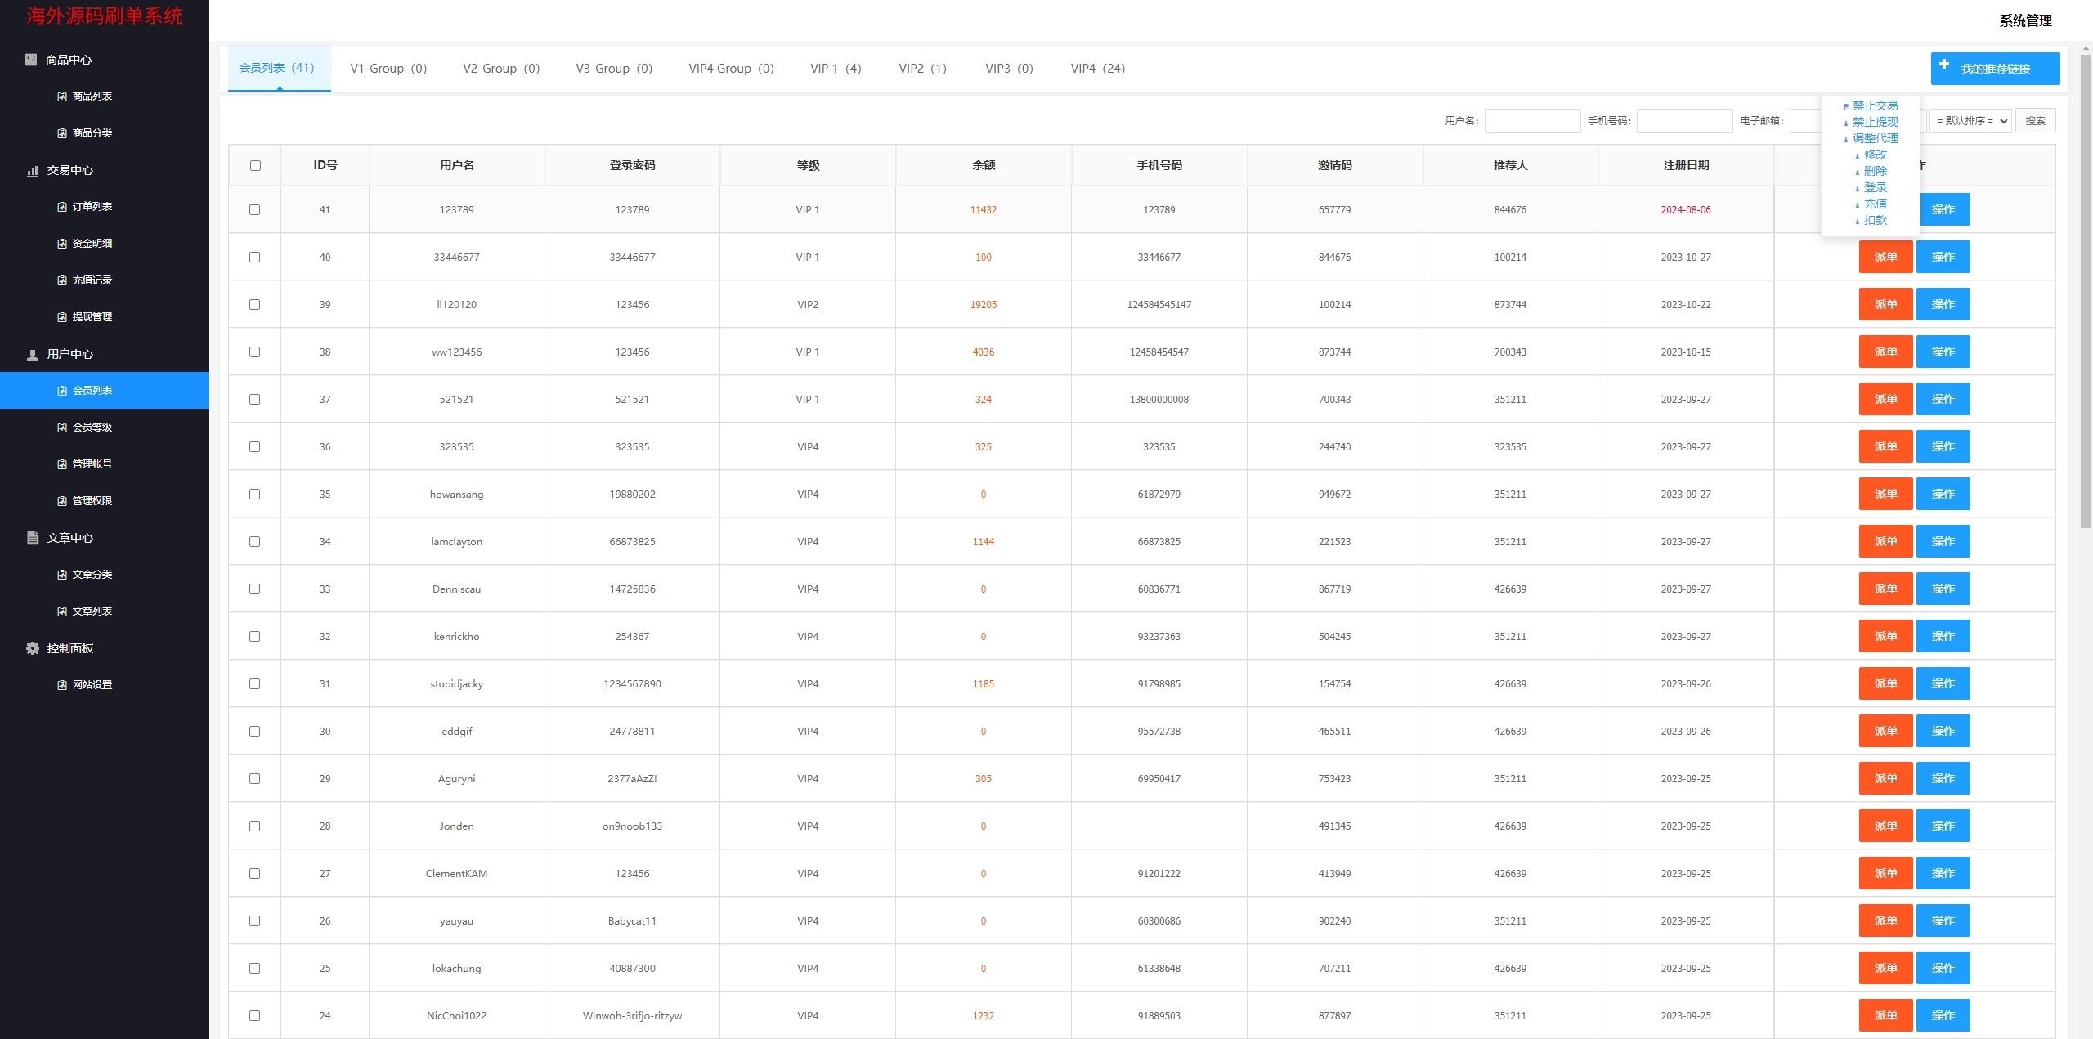
Task: Click 派单 for user 33446677
Action: pyautogui.click(x=1885, y=257)
